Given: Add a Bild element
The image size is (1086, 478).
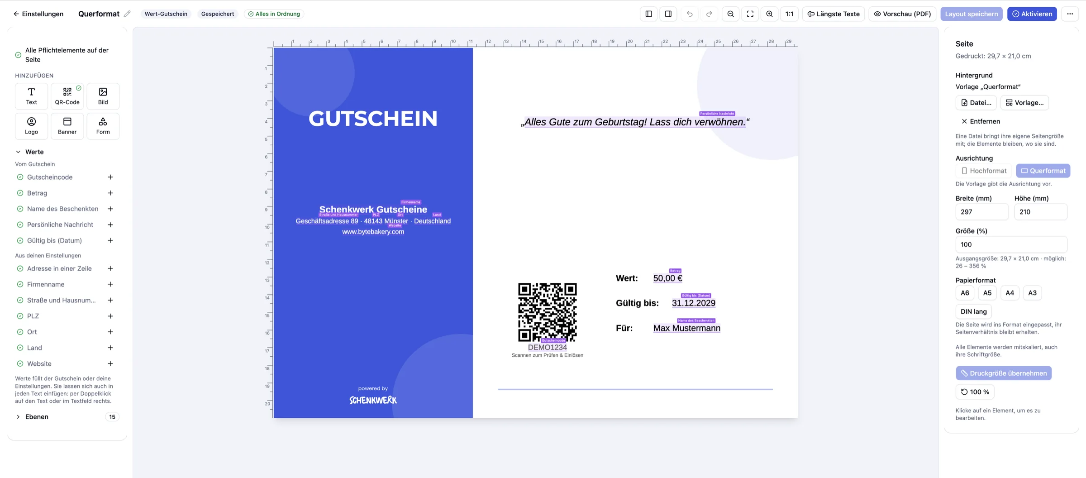Looking at the screenshot, I should pyautogui.click(x=103, y=96).
